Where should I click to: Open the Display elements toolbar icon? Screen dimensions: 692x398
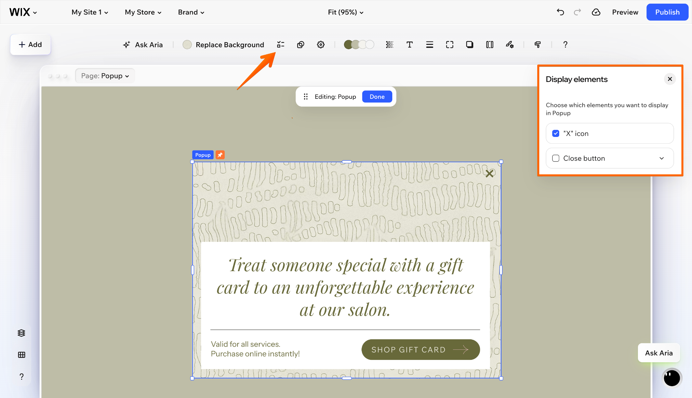280,45
